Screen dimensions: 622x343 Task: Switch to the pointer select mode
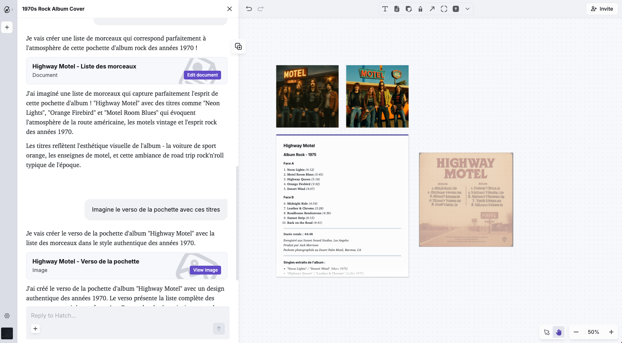click(x=547, y=332)
